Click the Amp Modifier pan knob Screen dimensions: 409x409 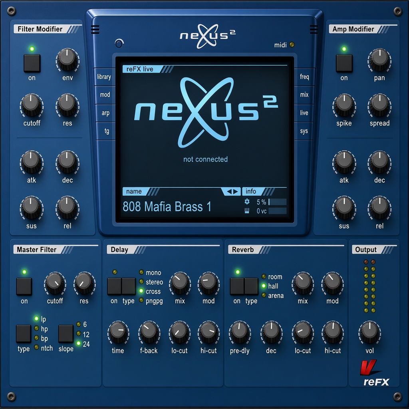point(379,60)
